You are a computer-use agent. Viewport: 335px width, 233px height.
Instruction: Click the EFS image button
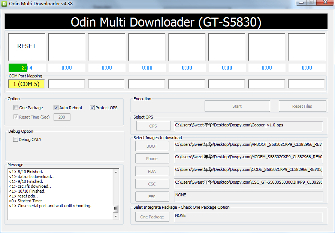tap(152, 197)
